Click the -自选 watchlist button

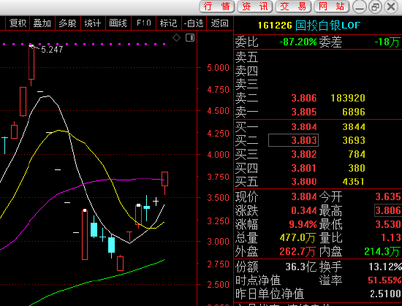click(x=194, y=23)
